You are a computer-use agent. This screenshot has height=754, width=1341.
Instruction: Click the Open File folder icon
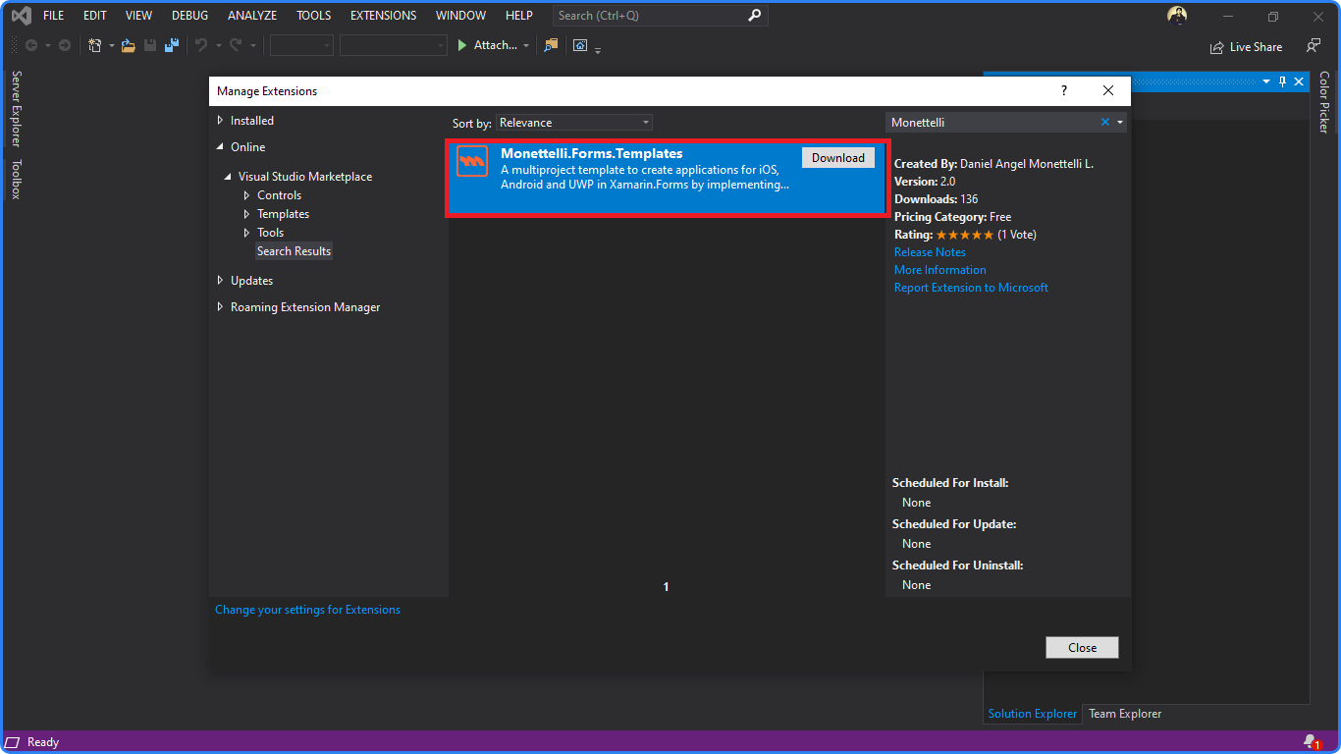[x=128, y=45]
